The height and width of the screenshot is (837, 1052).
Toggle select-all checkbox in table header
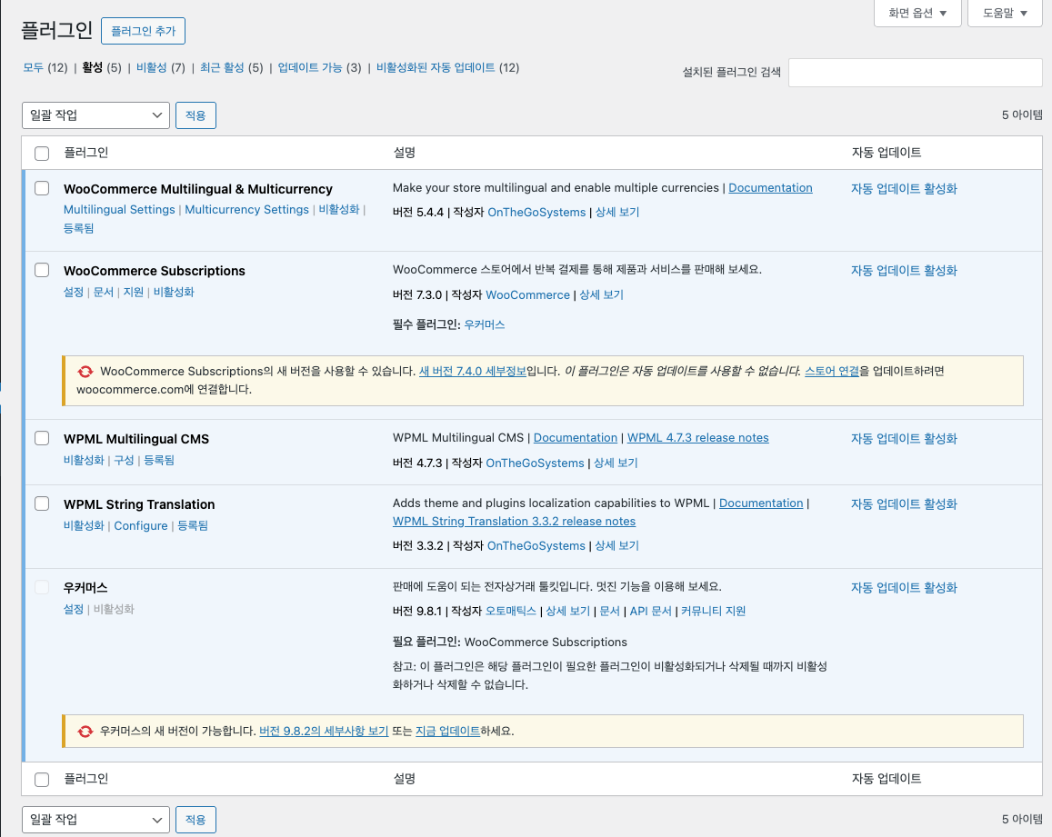coord(42,153)
